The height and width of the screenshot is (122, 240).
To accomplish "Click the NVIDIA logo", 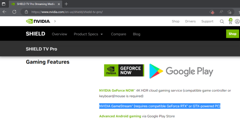I will tap(38, 21).
